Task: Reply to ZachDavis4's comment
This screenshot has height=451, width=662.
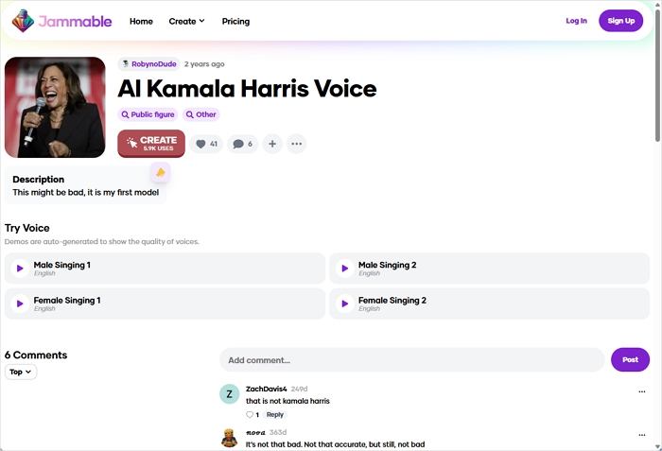Action: 275,415
